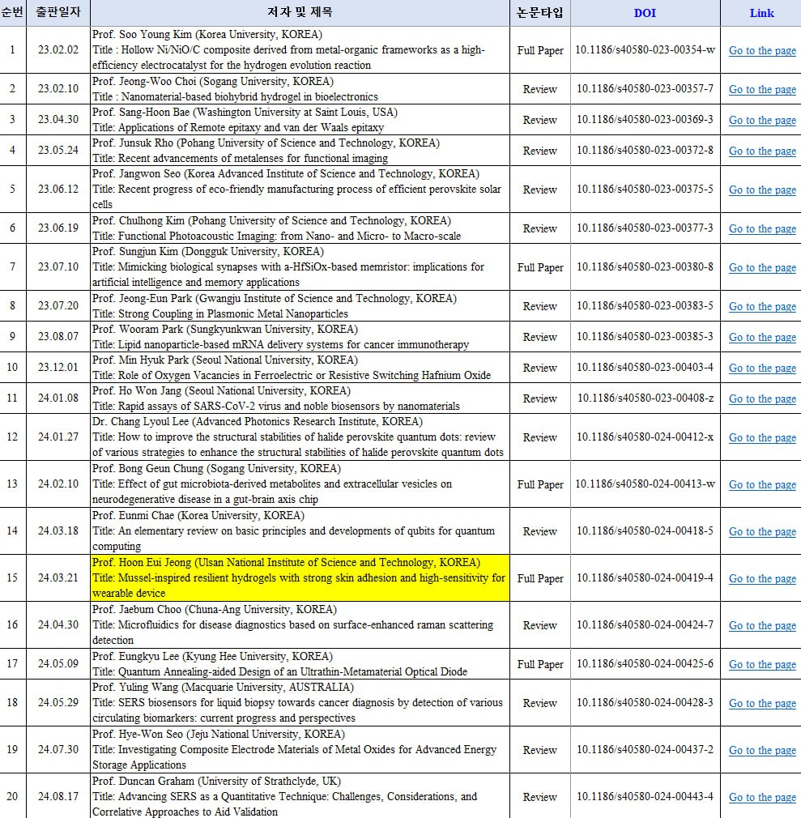Open 'Go to the page' for Wooram Park review
Viewport: 801px width, 818px height.
pos(762,337)
